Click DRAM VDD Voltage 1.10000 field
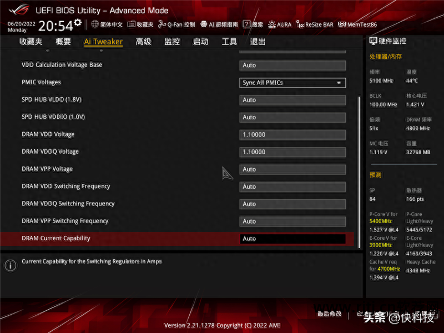The height and width of the screenshot is (333, 444). [292, 135]
